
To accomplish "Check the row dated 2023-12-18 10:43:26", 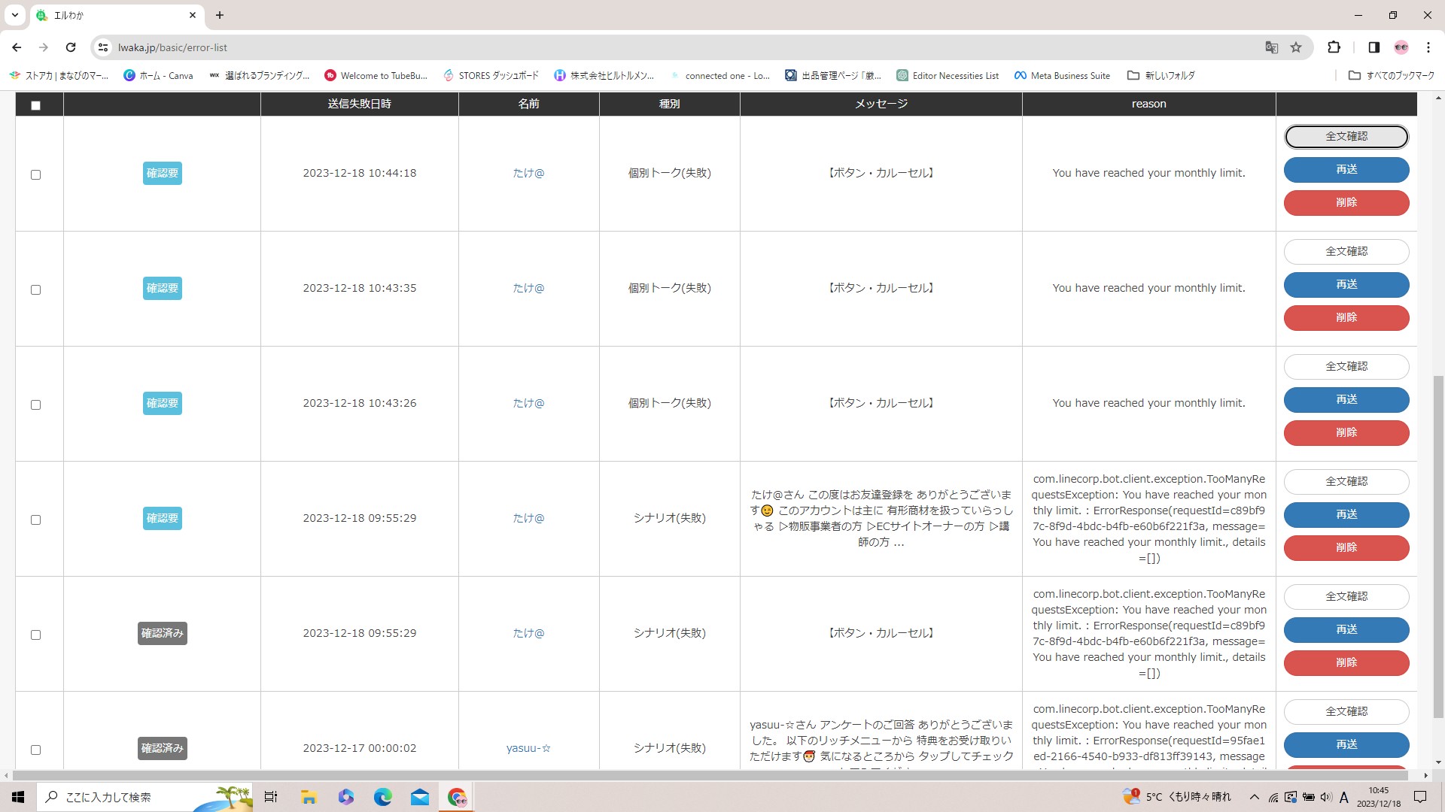I will coord(35,404).
